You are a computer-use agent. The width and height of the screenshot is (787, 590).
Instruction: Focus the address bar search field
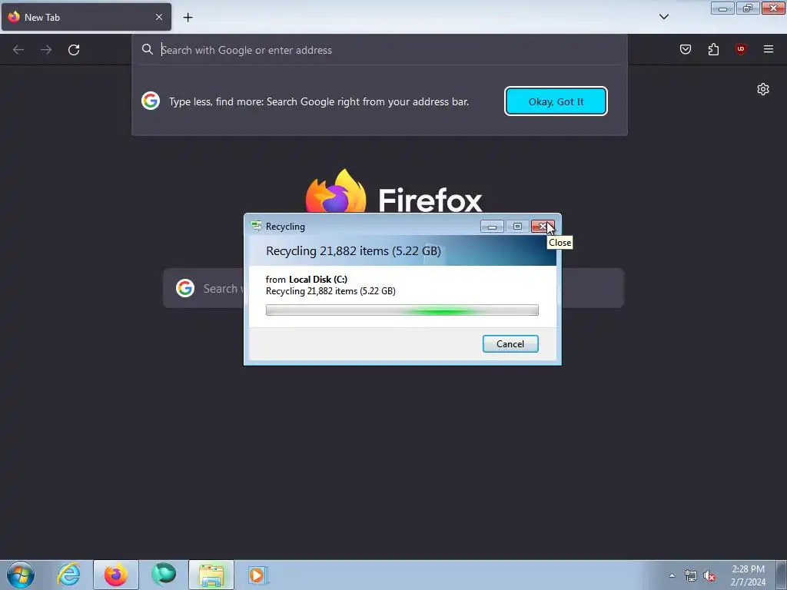(x=380, y=50)
